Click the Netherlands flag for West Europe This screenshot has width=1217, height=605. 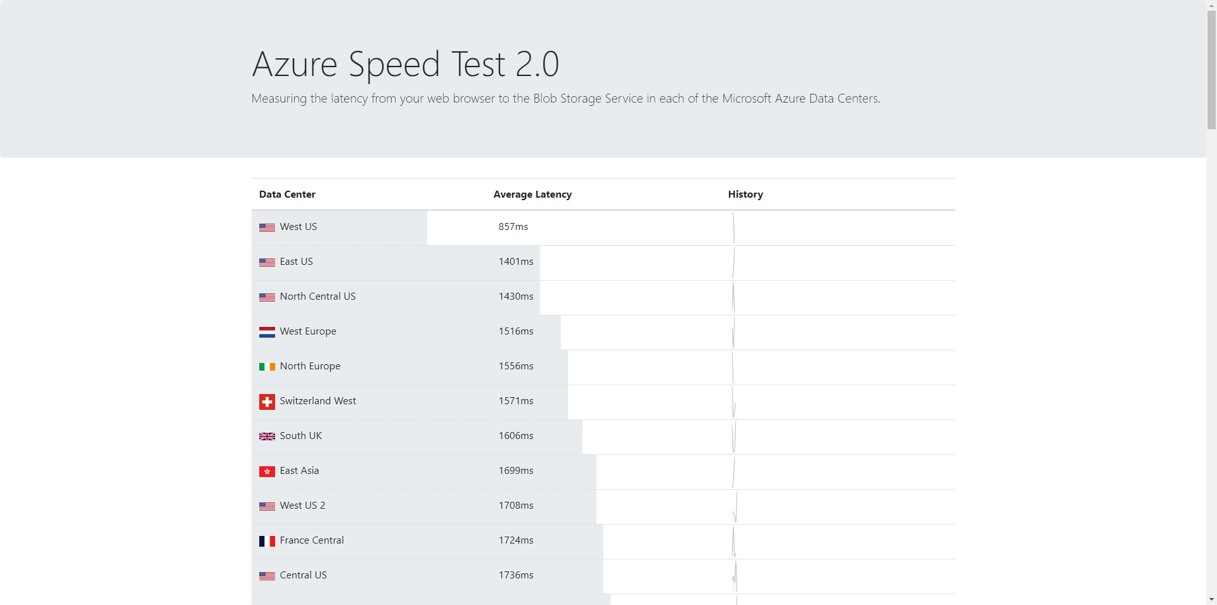267,332
